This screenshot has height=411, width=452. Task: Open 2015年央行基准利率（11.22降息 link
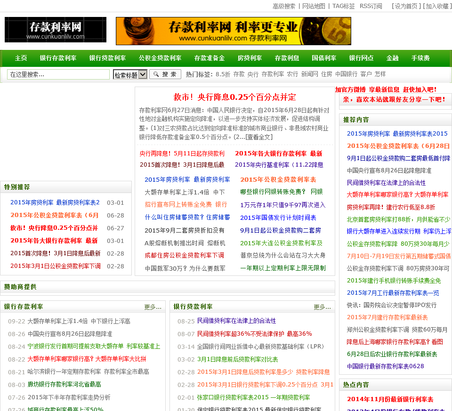point(279,165)
